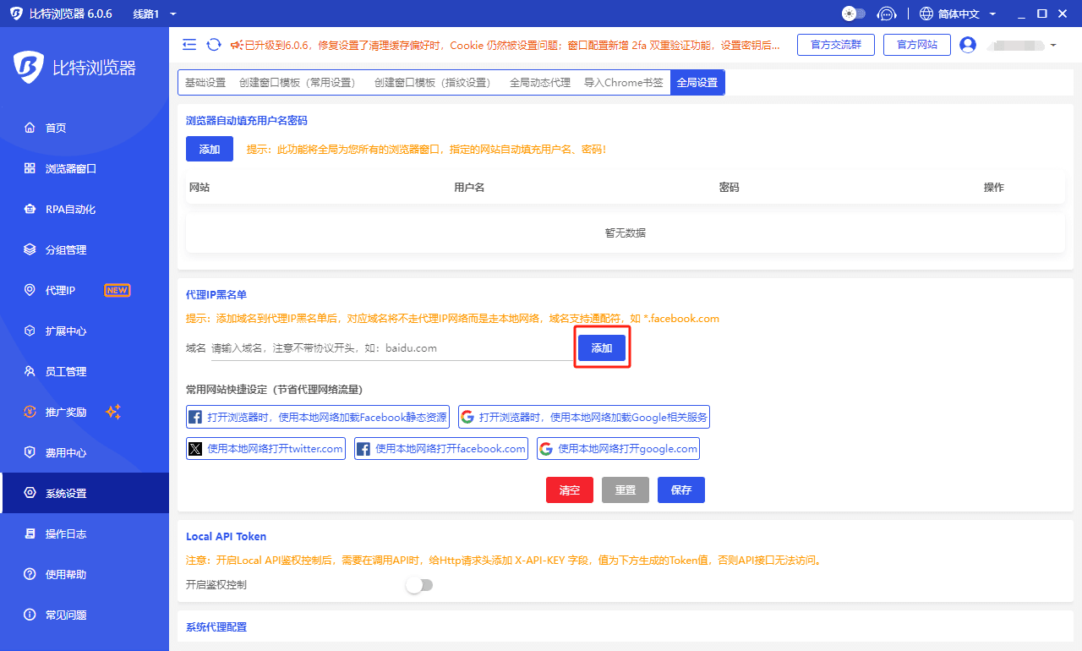
Task: Click 添加 under 浏览器自动填充用户名密码
Action: pos(210,149)
